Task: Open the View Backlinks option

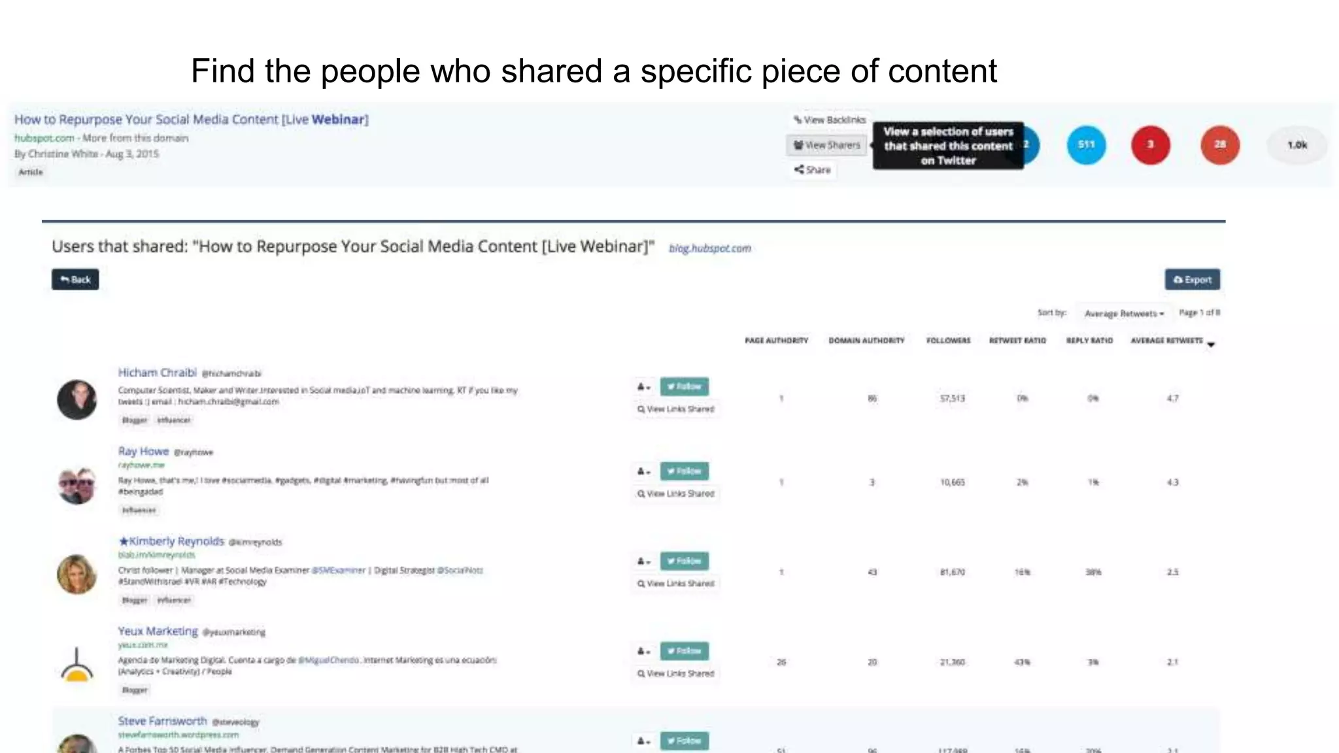Action: (x=829, y=120)
